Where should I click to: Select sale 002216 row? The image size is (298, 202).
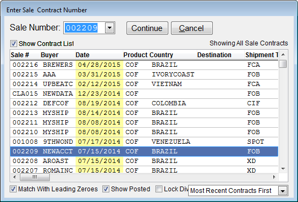coord(144,65)
